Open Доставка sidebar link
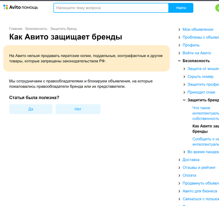219x206 pixels. pos(191,160)
